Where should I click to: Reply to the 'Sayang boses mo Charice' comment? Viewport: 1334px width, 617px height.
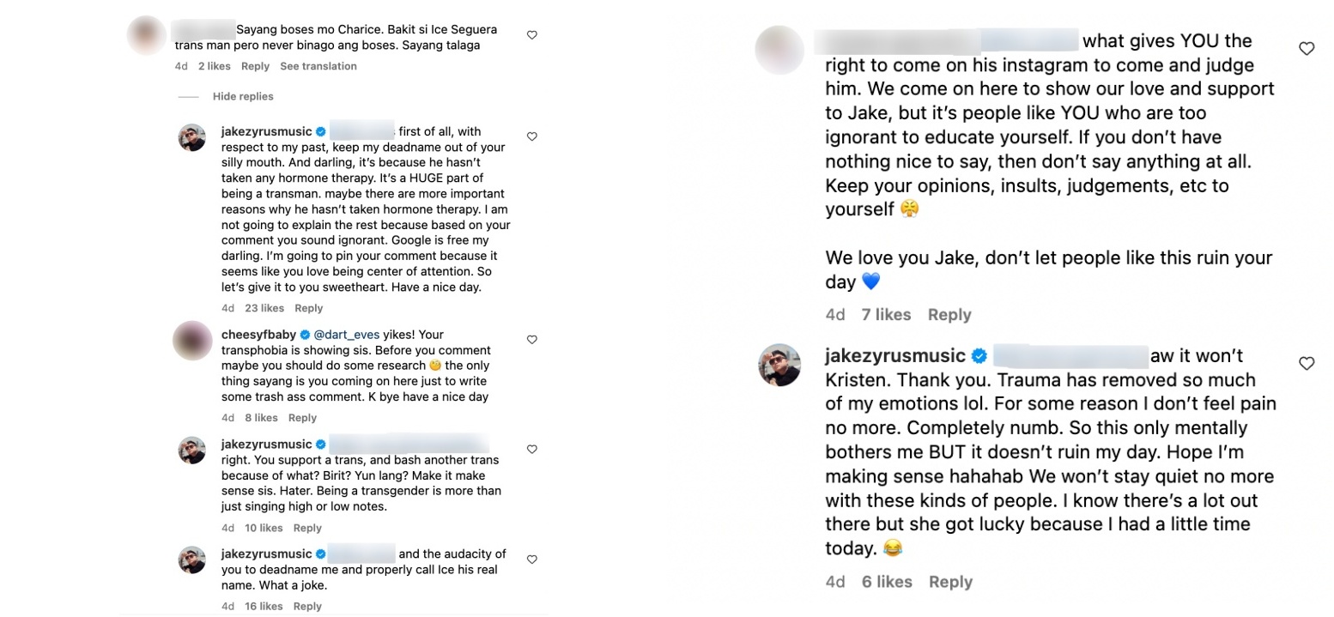pyautogui.click(x=255, y=66)
